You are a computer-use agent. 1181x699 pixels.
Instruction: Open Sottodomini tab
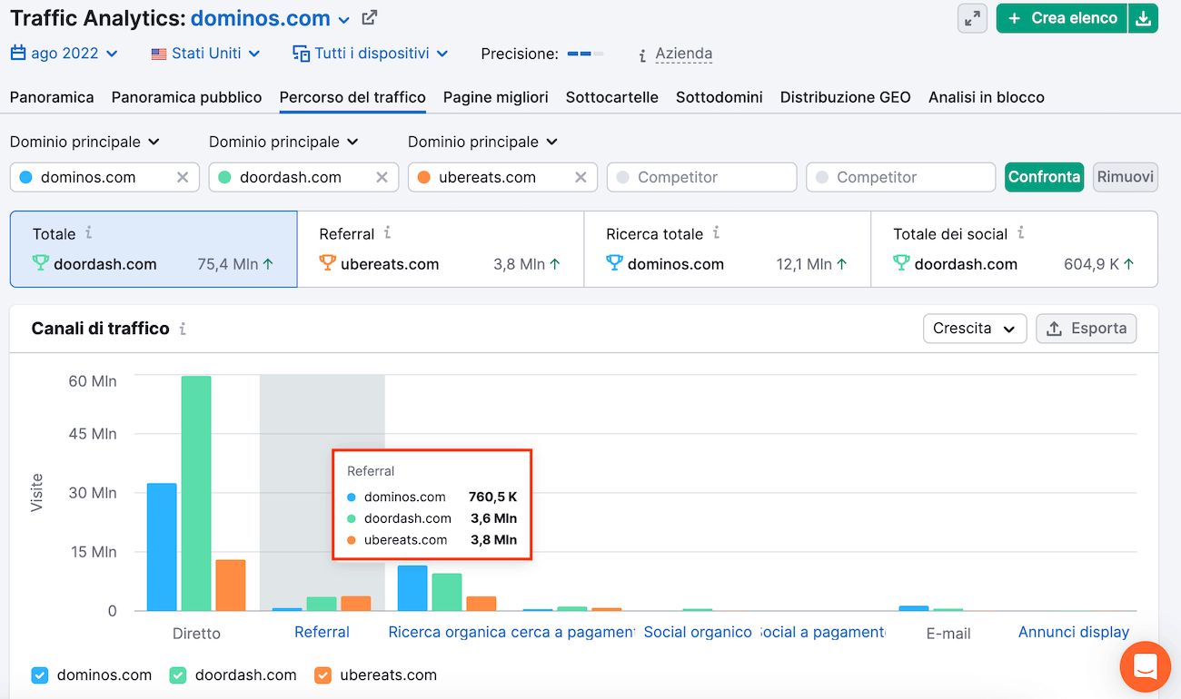[720, 97]
